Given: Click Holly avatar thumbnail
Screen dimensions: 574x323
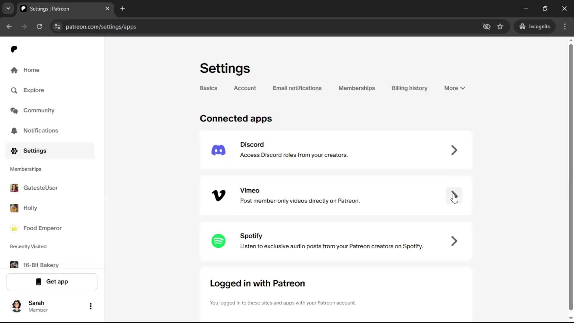Looking at the screenshot, I should tap(14, 208).
